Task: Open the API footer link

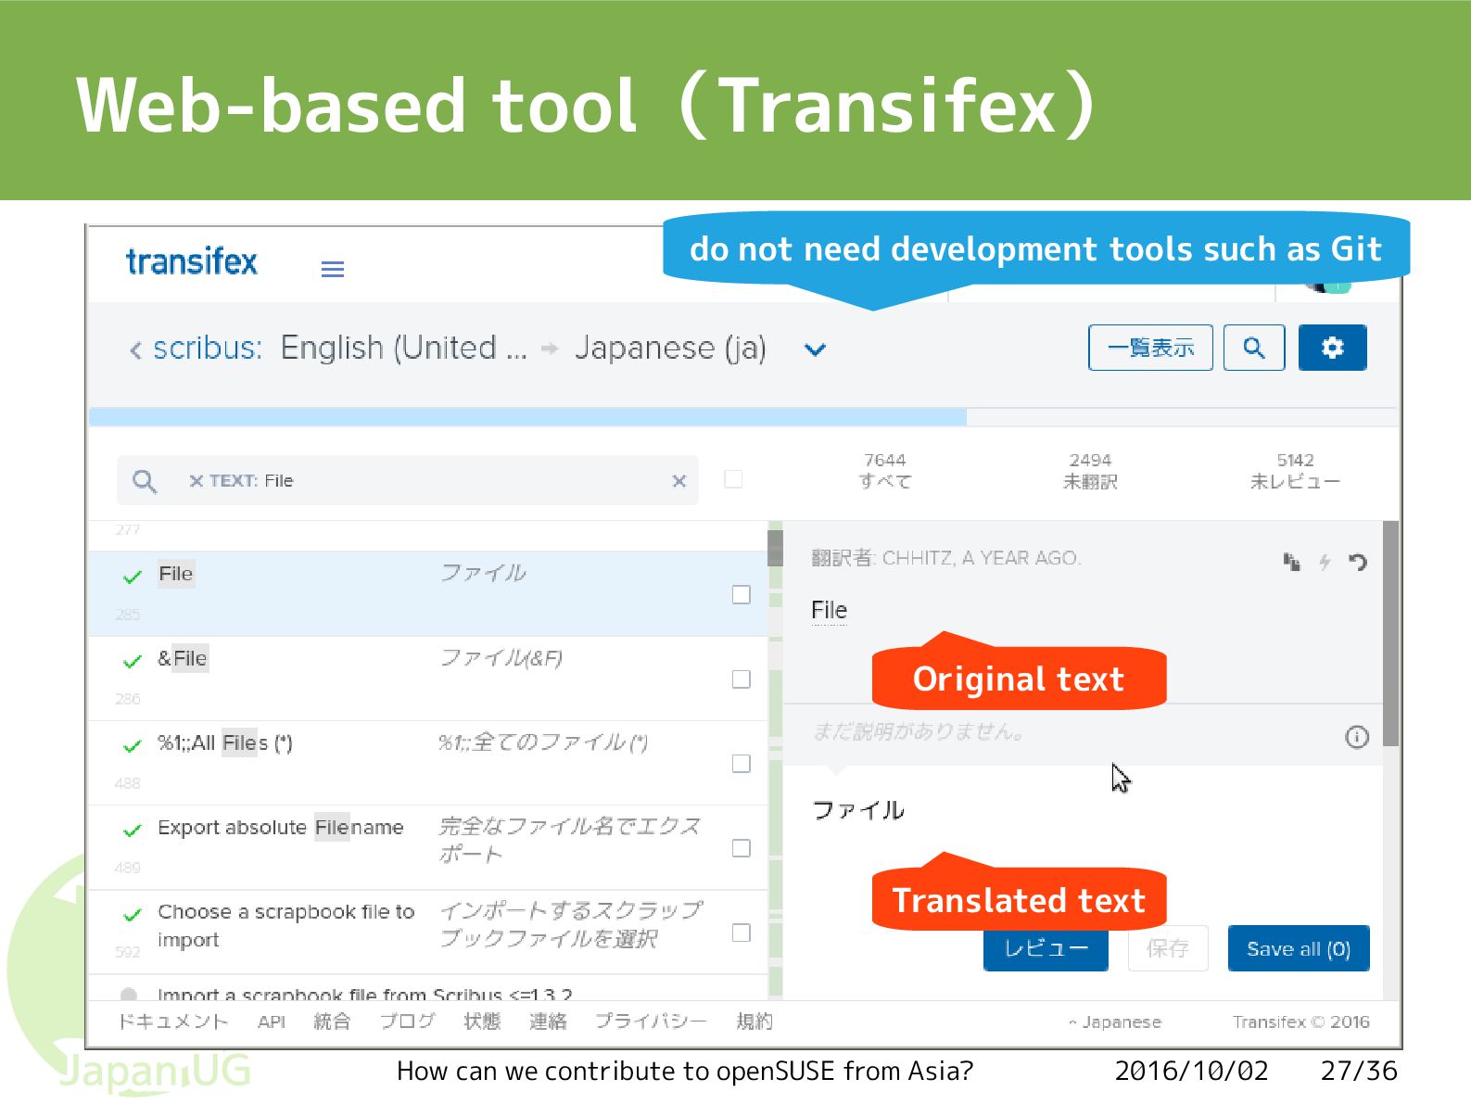Action: [x=272, y=1022]
